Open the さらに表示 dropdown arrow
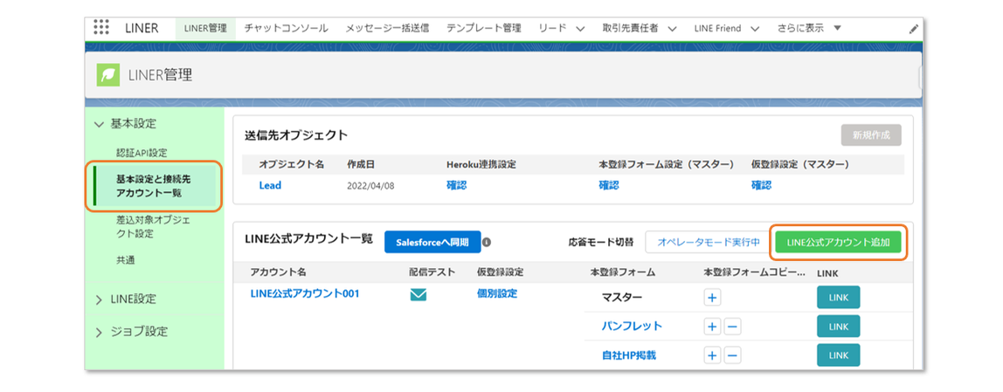1003x392 pixels. pyautogui.click(x=838, y=28)
